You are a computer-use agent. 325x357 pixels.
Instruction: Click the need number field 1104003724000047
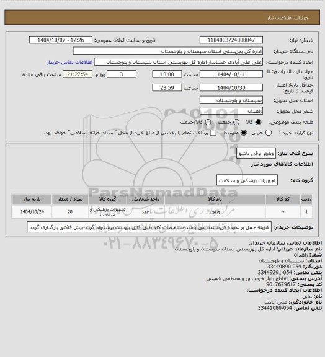pos(231,40)
